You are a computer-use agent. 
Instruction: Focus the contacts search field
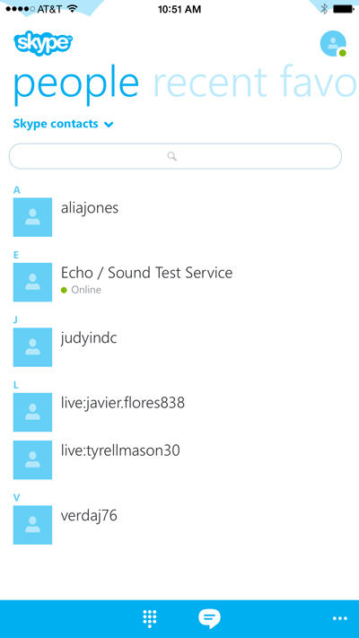tap(175, 156)
